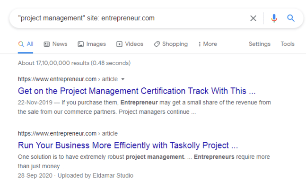Open the More search categories menu

[x=208, y=44]
